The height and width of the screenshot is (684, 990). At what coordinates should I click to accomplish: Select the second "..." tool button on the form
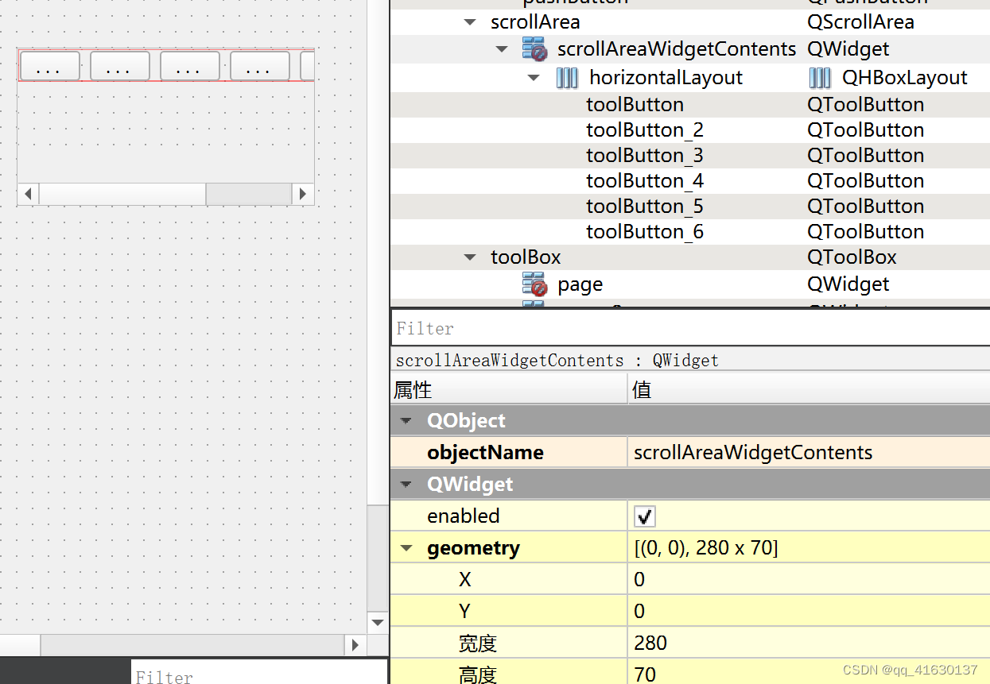(119, 66)
